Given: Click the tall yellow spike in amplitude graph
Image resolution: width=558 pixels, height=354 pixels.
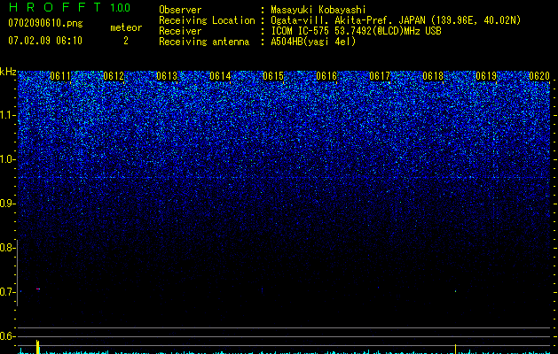Looking at the screenshot, I should point(38,347).
